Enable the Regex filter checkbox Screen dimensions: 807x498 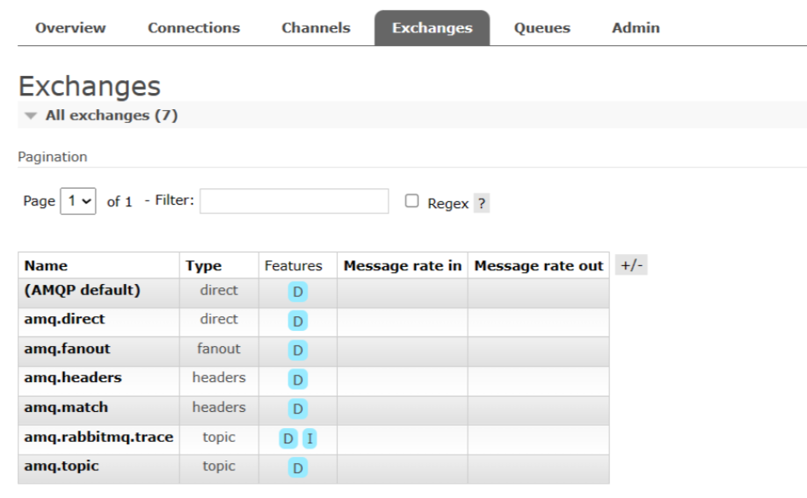(412, 201)
